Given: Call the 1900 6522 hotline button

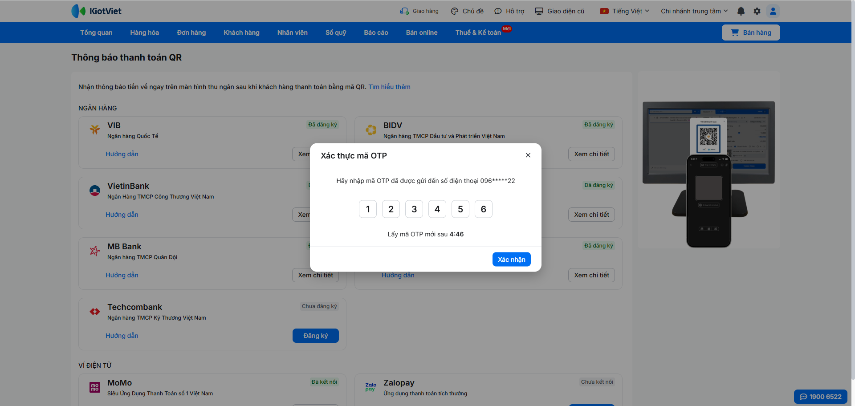Looking at the screenshot, I should point(821,397).
